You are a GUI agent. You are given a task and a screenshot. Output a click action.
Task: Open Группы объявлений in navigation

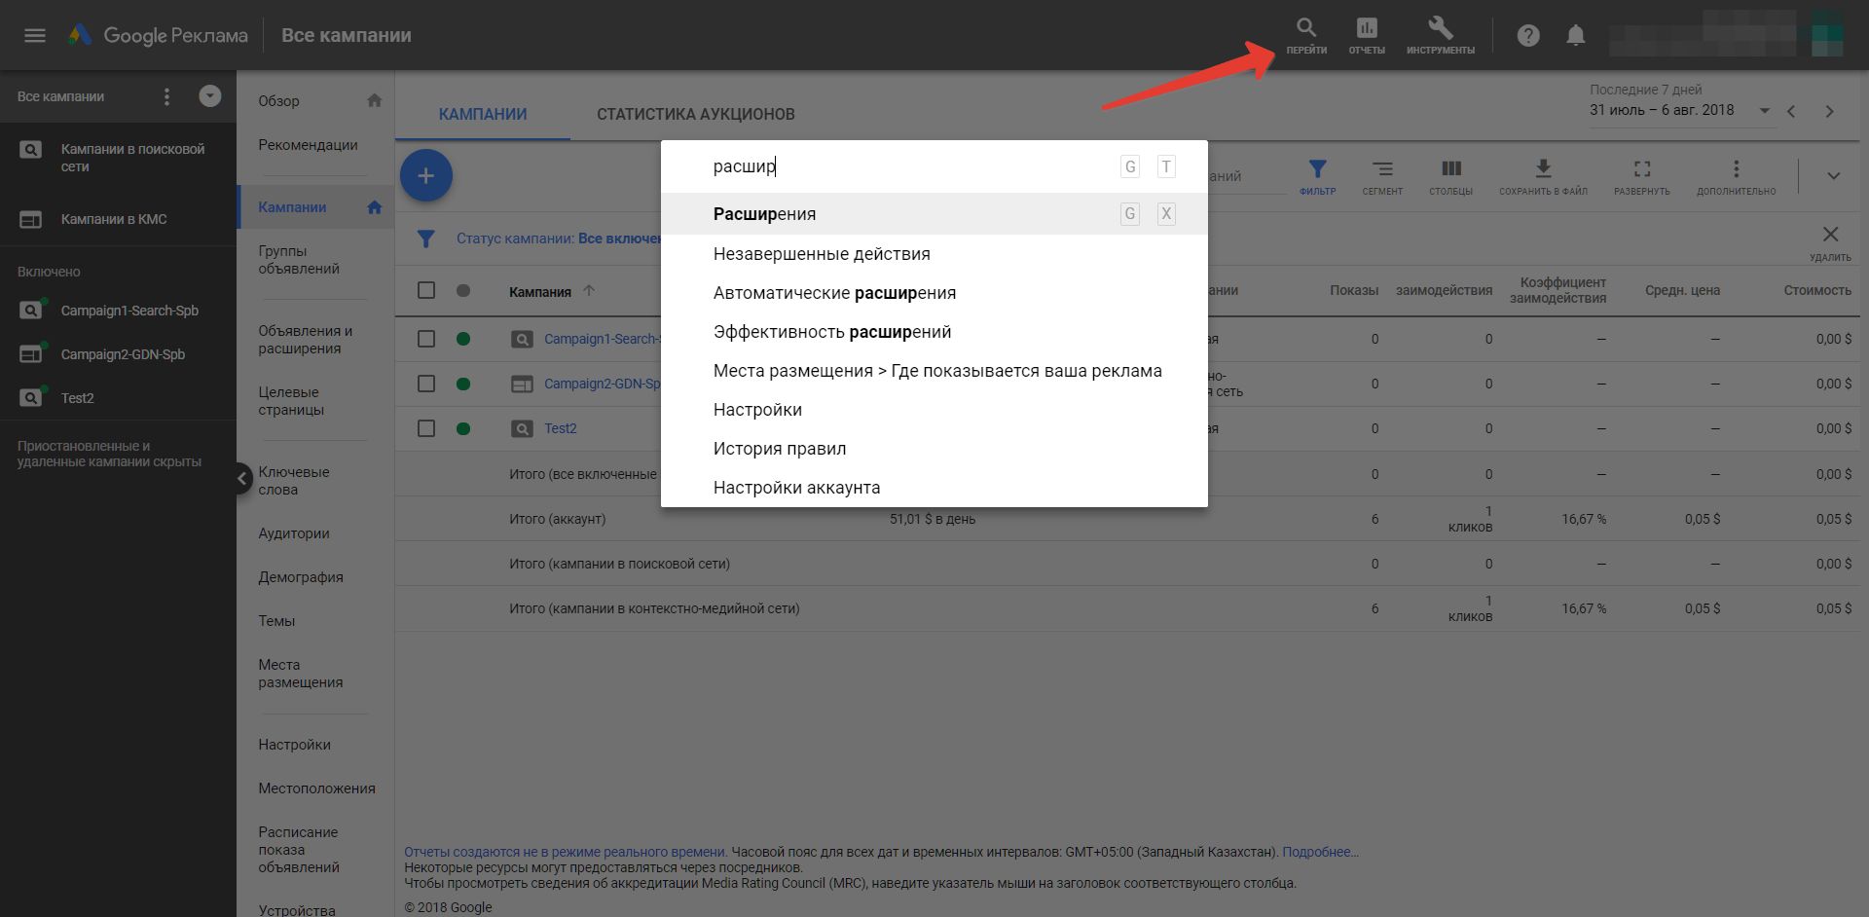click(299, 260)
